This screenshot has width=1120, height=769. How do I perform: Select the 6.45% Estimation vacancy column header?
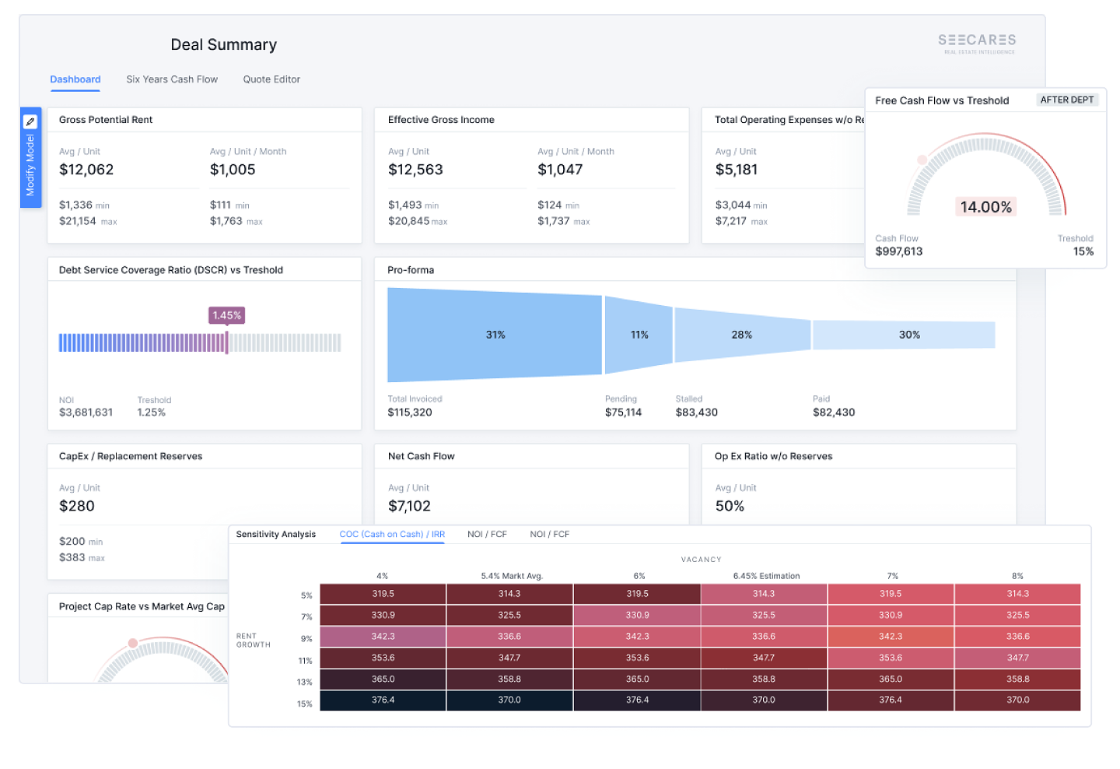pos(766,576)
